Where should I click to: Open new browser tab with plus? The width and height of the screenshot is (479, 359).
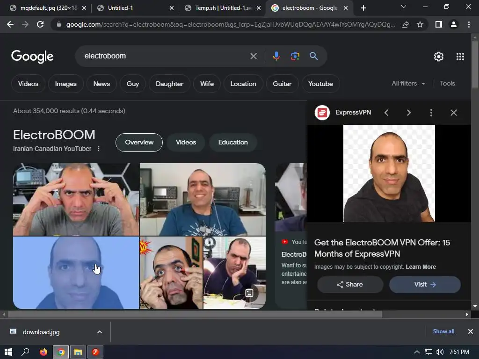coord(363,8)
